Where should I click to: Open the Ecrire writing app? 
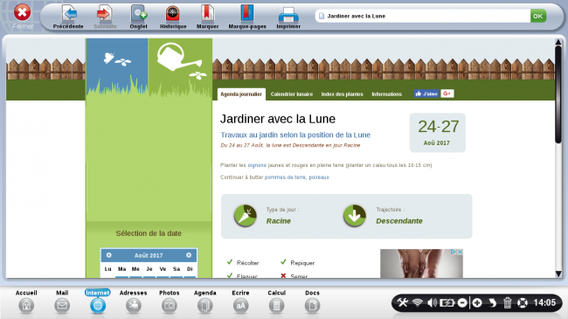click(x=240, y=302)
